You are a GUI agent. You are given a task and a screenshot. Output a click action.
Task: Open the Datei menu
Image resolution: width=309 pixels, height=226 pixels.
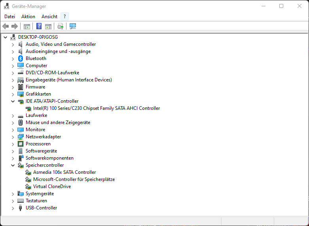[9, 17]
